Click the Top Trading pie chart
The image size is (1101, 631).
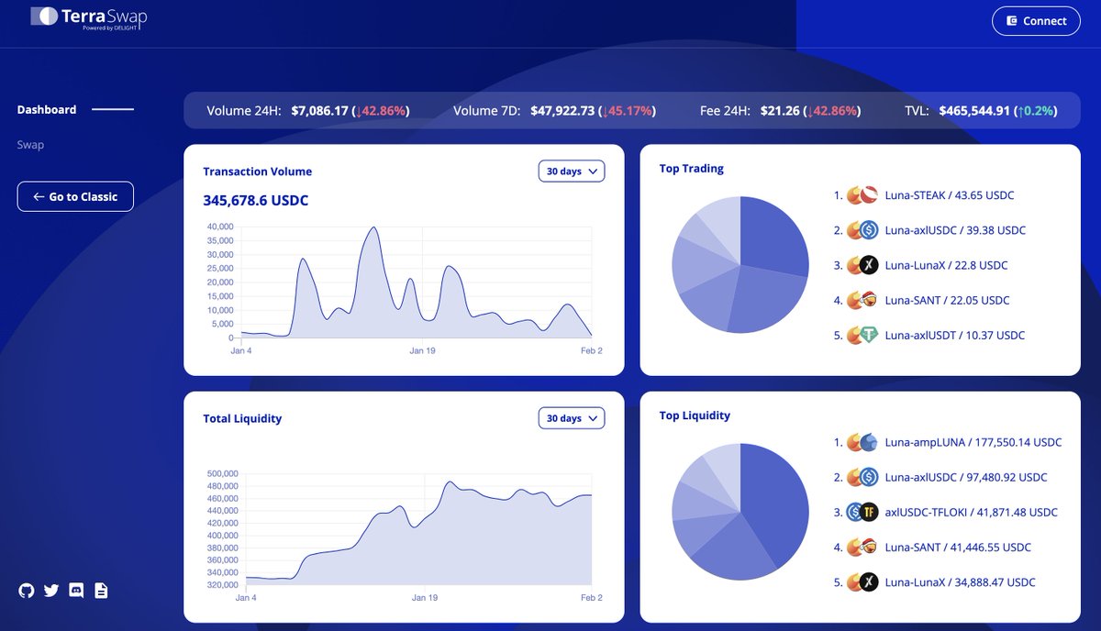740,265
